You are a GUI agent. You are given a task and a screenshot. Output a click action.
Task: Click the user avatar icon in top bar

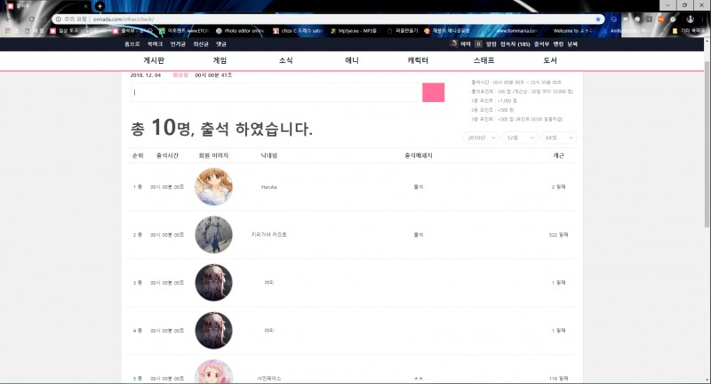(x=454, y=43)
